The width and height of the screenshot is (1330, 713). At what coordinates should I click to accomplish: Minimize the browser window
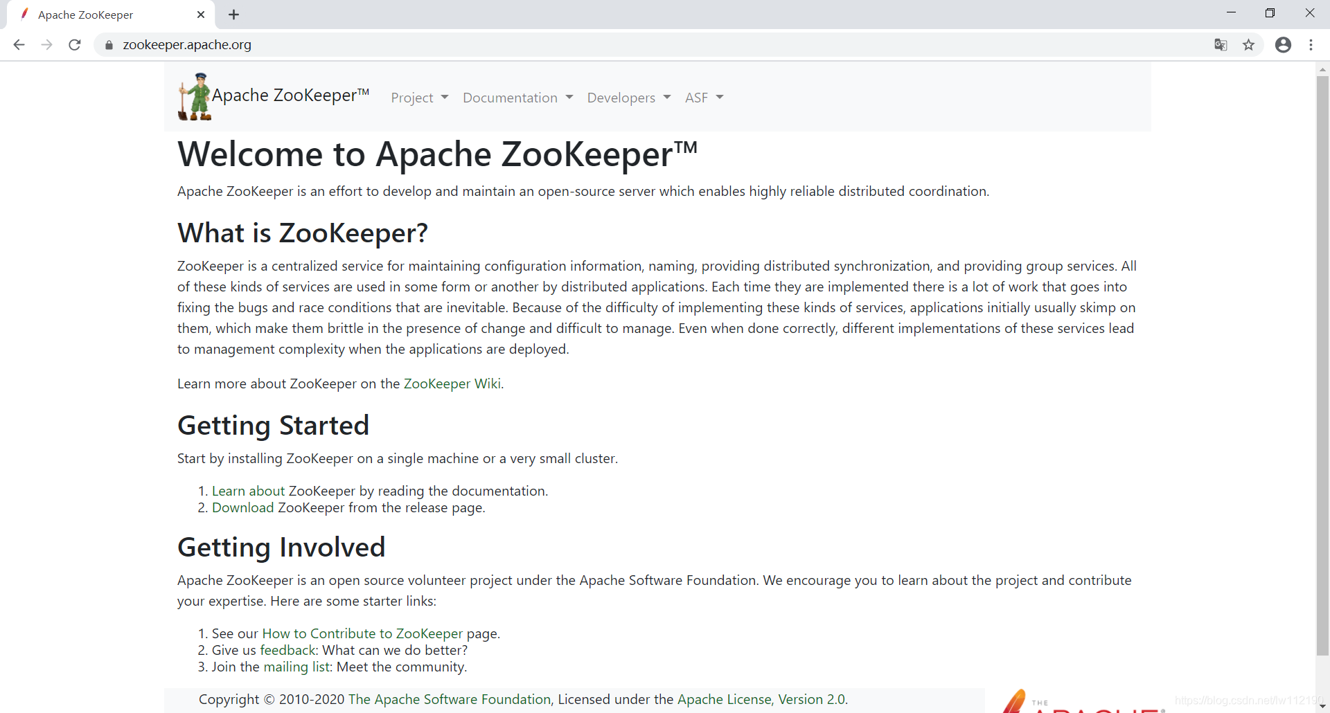1231,12
